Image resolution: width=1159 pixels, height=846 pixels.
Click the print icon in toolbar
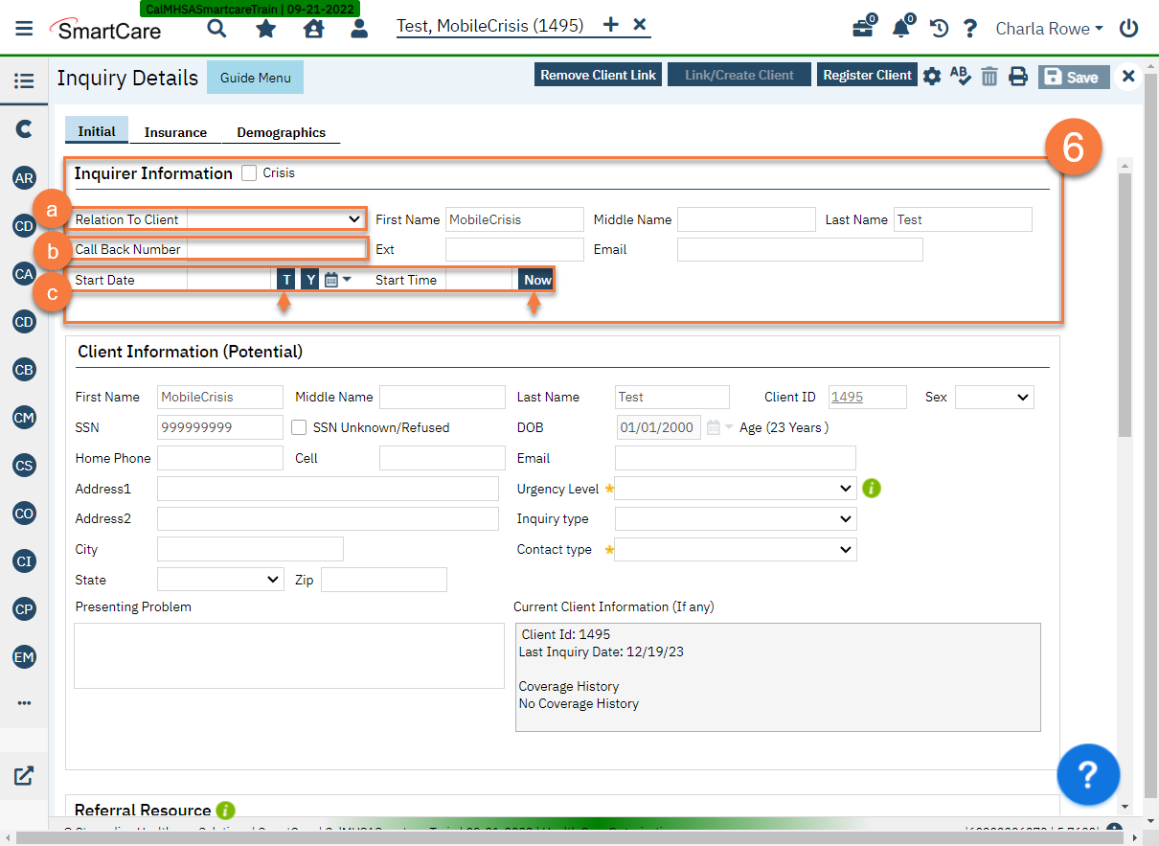(x=1017, y=77)
